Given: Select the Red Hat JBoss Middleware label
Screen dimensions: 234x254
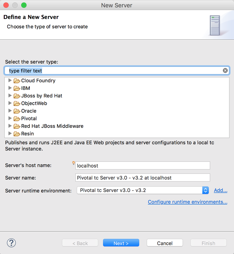Looking at the screenshot, I should pyautogui.click(x=52, y=126).
